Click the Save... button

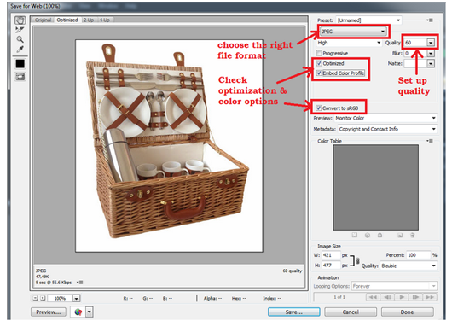[x=293, y=312]
